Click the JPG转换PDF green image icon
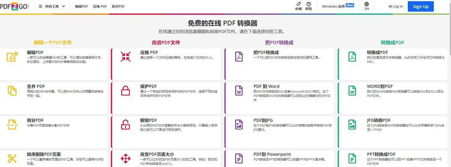Image resolution: width=451 pixels, height=167 pixels. (x=352, y=124)
